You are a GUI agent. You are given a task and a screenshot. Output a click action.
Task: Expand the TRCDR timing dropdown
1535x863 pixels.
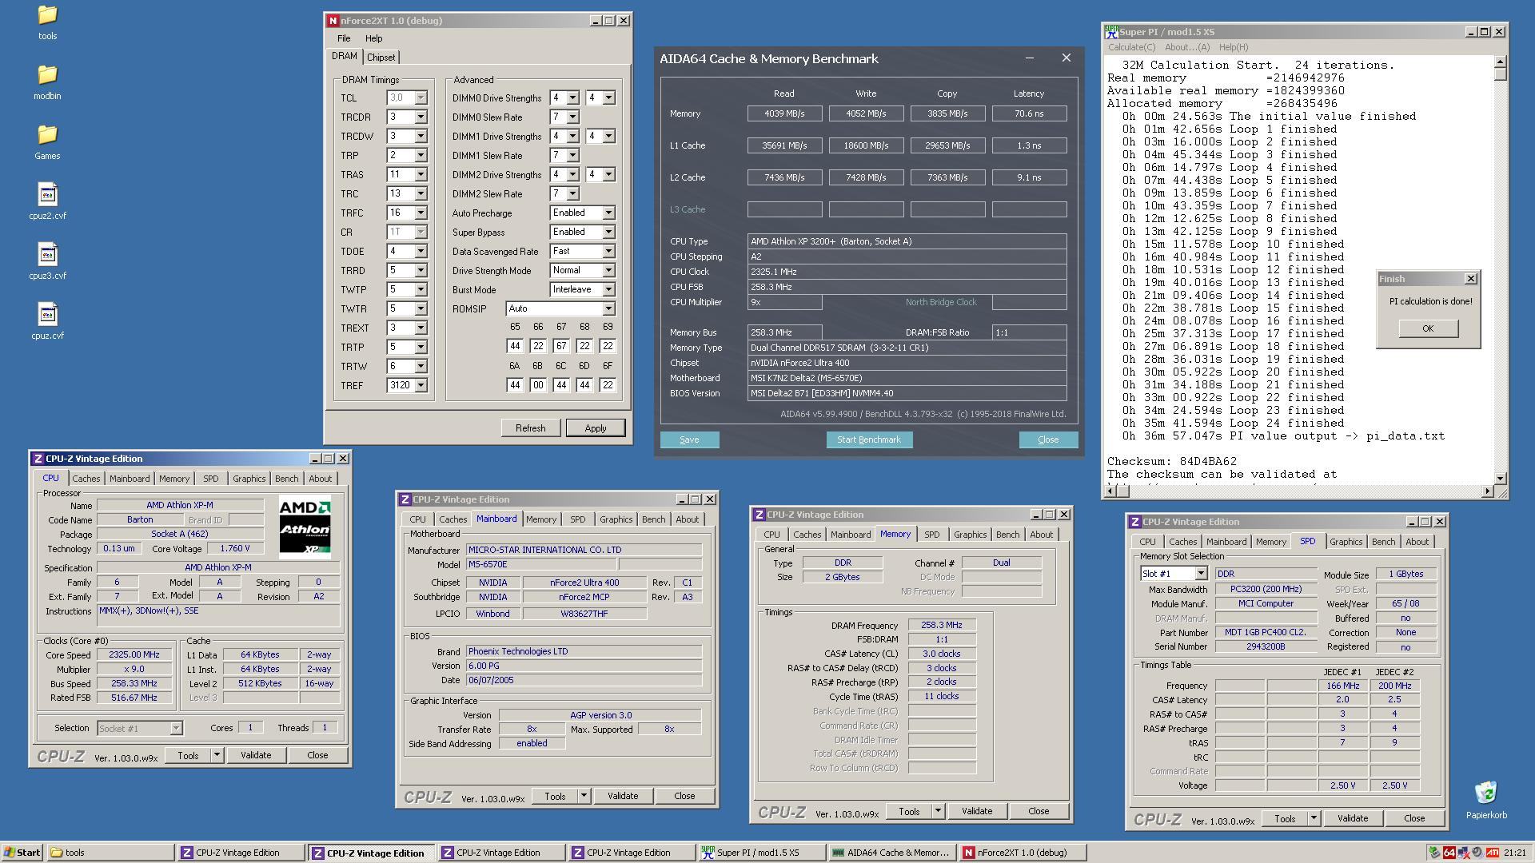(421, 117)
